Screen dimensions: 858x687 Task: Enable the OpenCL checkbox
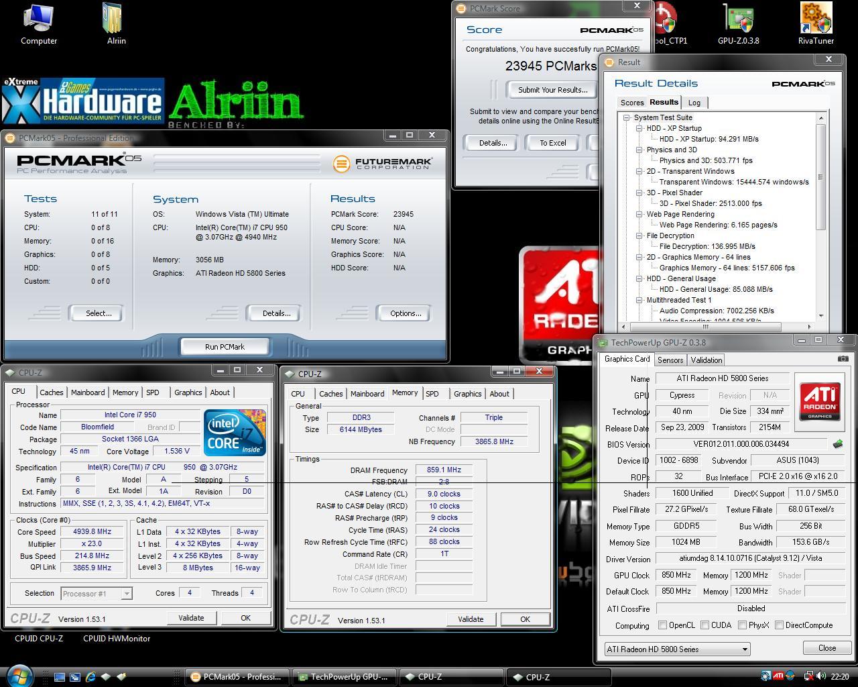click(x=662, y=625)
